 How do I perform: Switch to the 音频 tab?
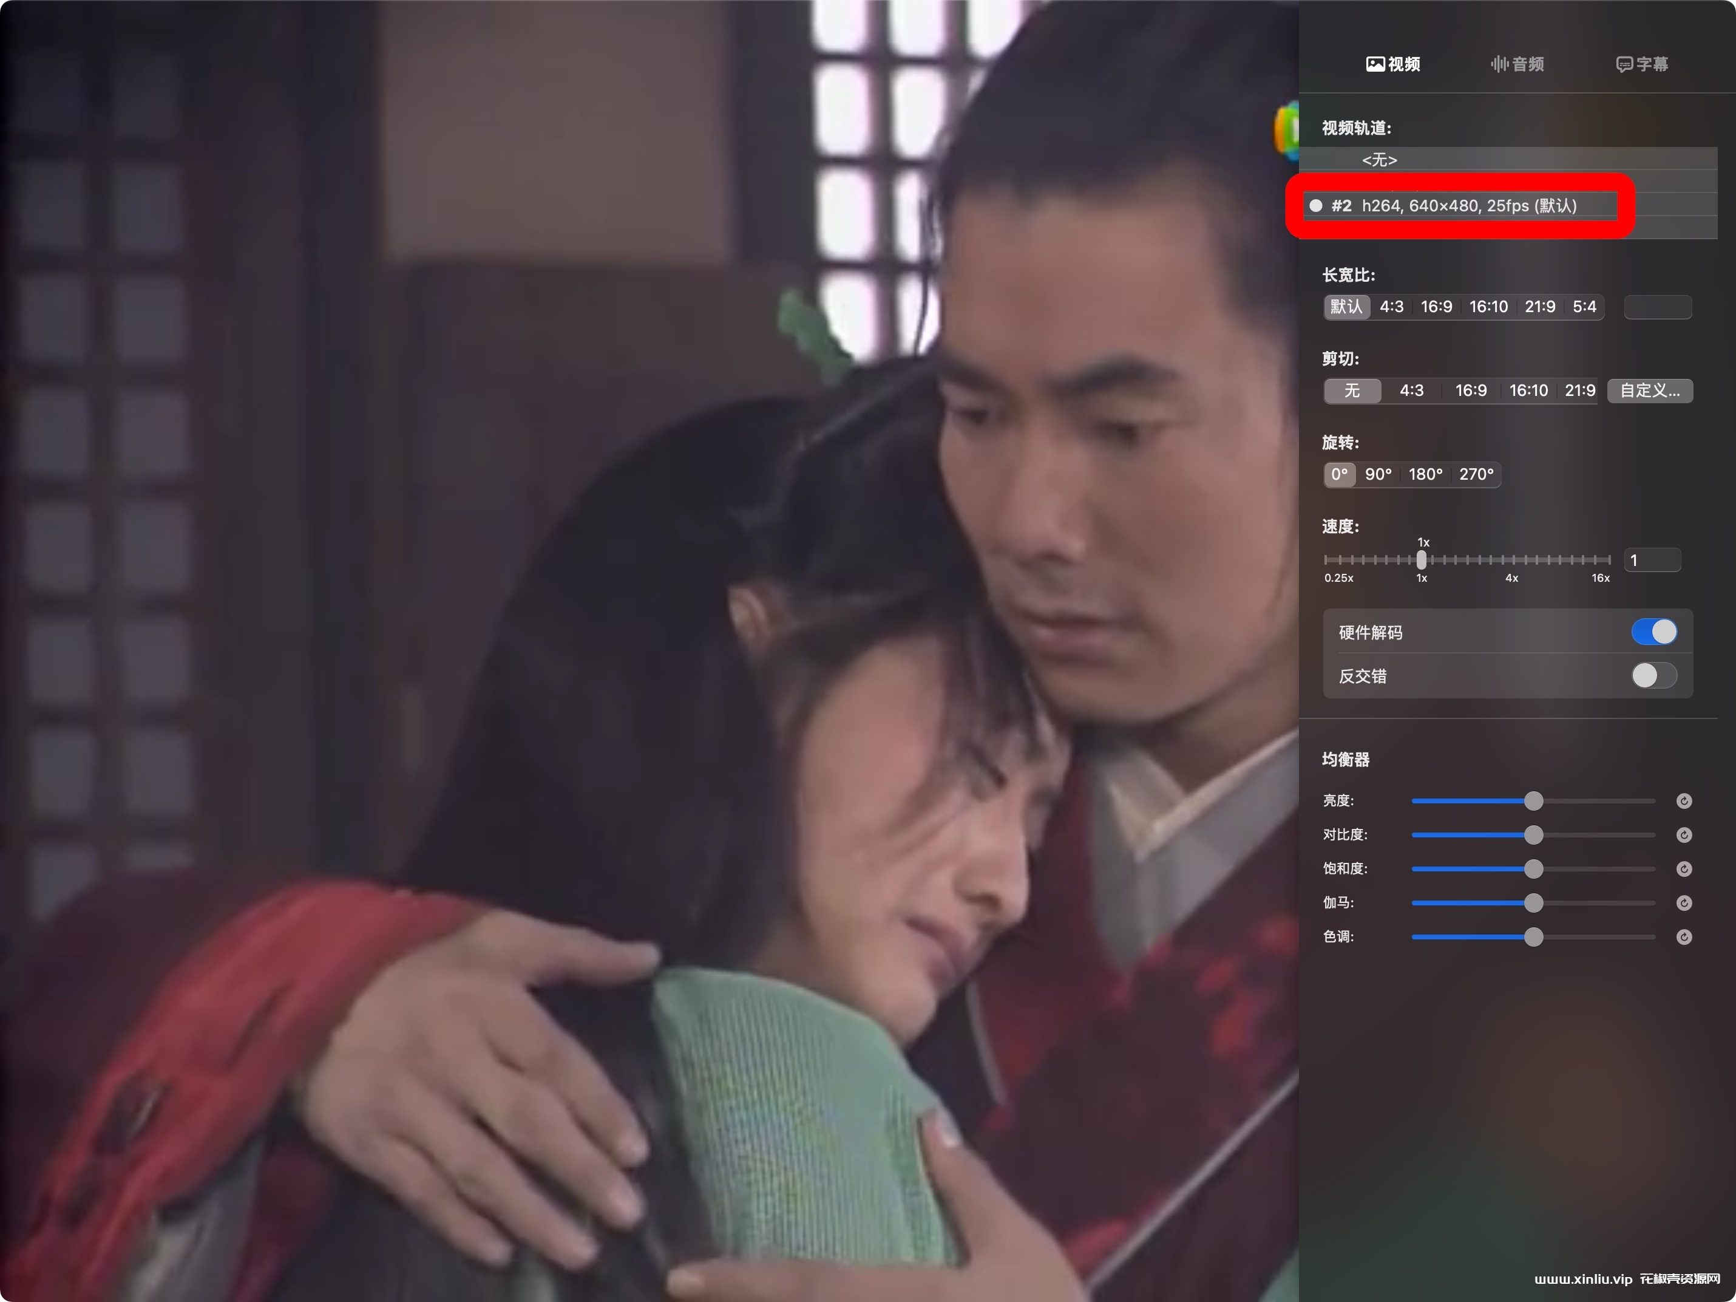point(1517,64)
